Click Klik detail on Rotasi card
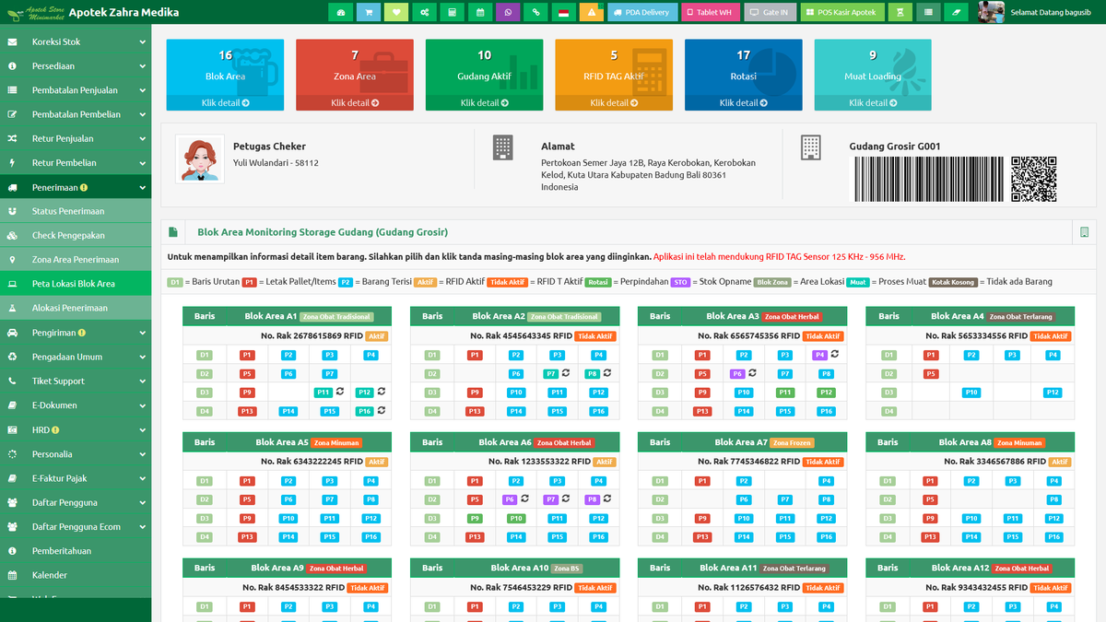The image size is (1106, 622). point(743,103)
